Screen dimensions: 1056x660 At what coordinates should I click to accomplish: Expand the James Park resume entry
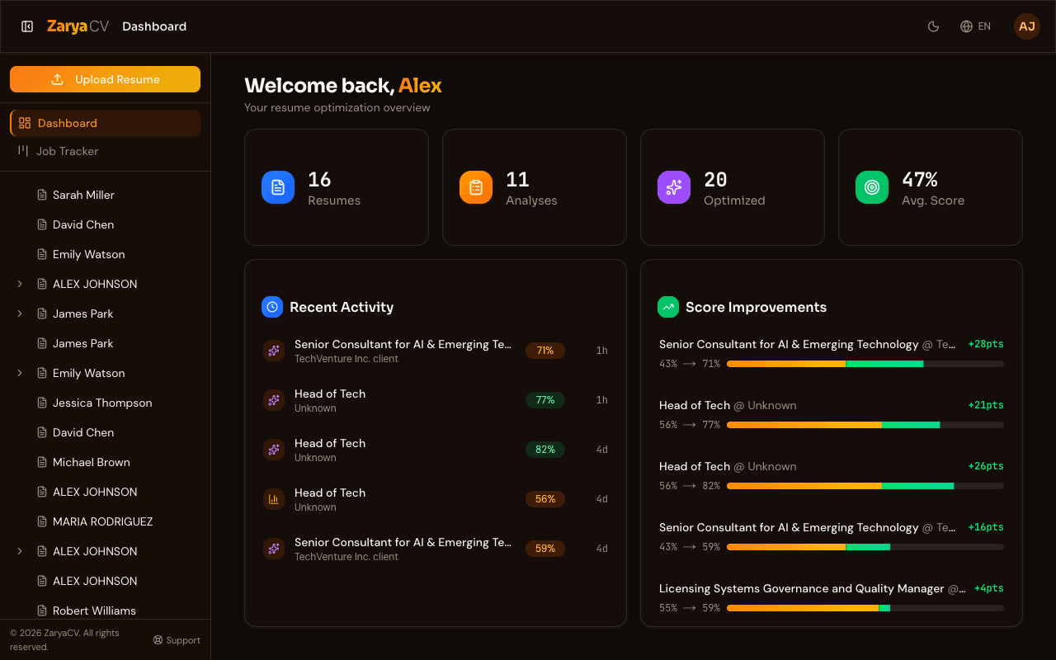(20, 313)
